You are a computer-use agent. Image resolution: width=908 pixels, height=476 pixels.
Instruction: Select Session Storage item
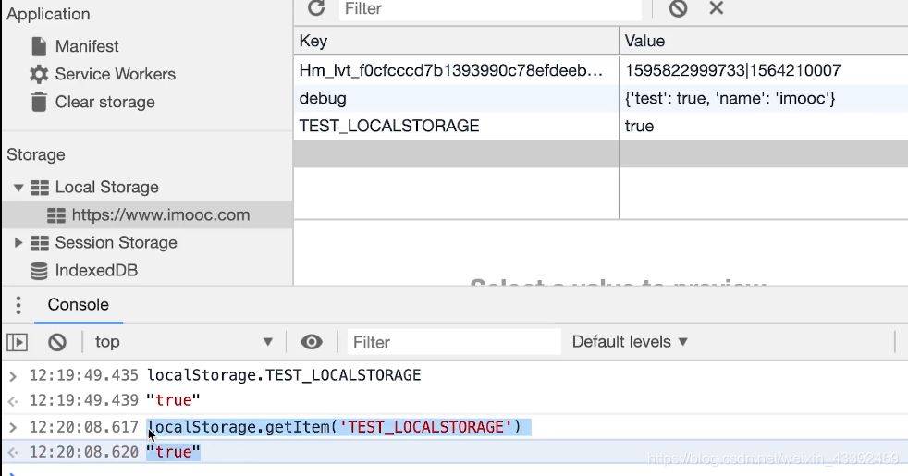[116, 243]
